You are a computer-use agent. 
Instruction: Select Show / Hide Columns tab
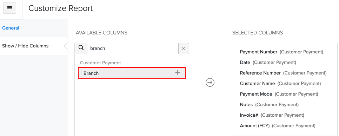(25, 46)
